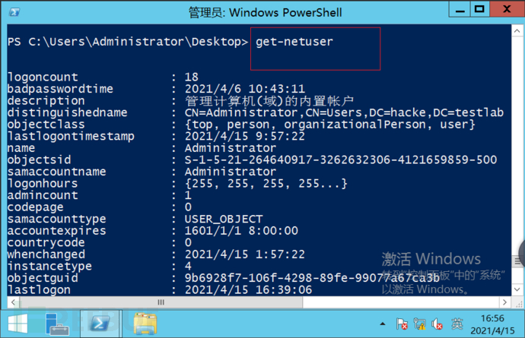Image resolution: width=525 pixels, height=338 pixels.
Task: Open the Windows Start button
Action: [x=17, y=323]
